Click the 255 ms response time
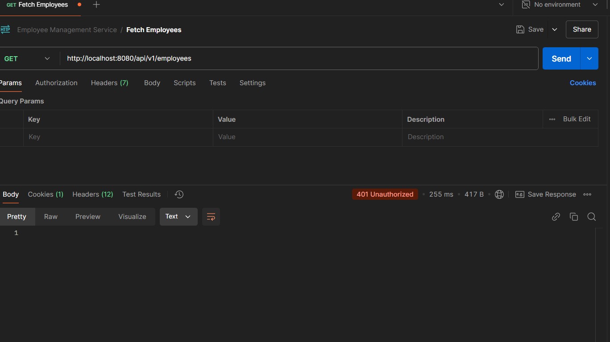 tap(441, 194)
